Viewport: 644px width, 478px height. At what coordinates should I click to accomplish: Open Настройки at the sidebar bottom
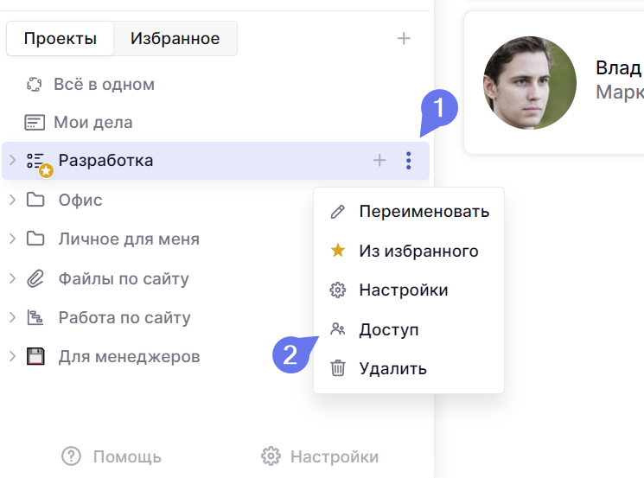[x=321, y=456]
